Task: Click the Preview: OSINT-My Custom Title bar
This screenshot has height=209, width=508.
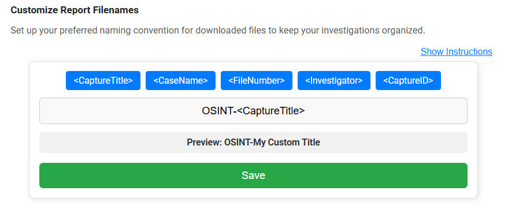Action: pos(253,142)
